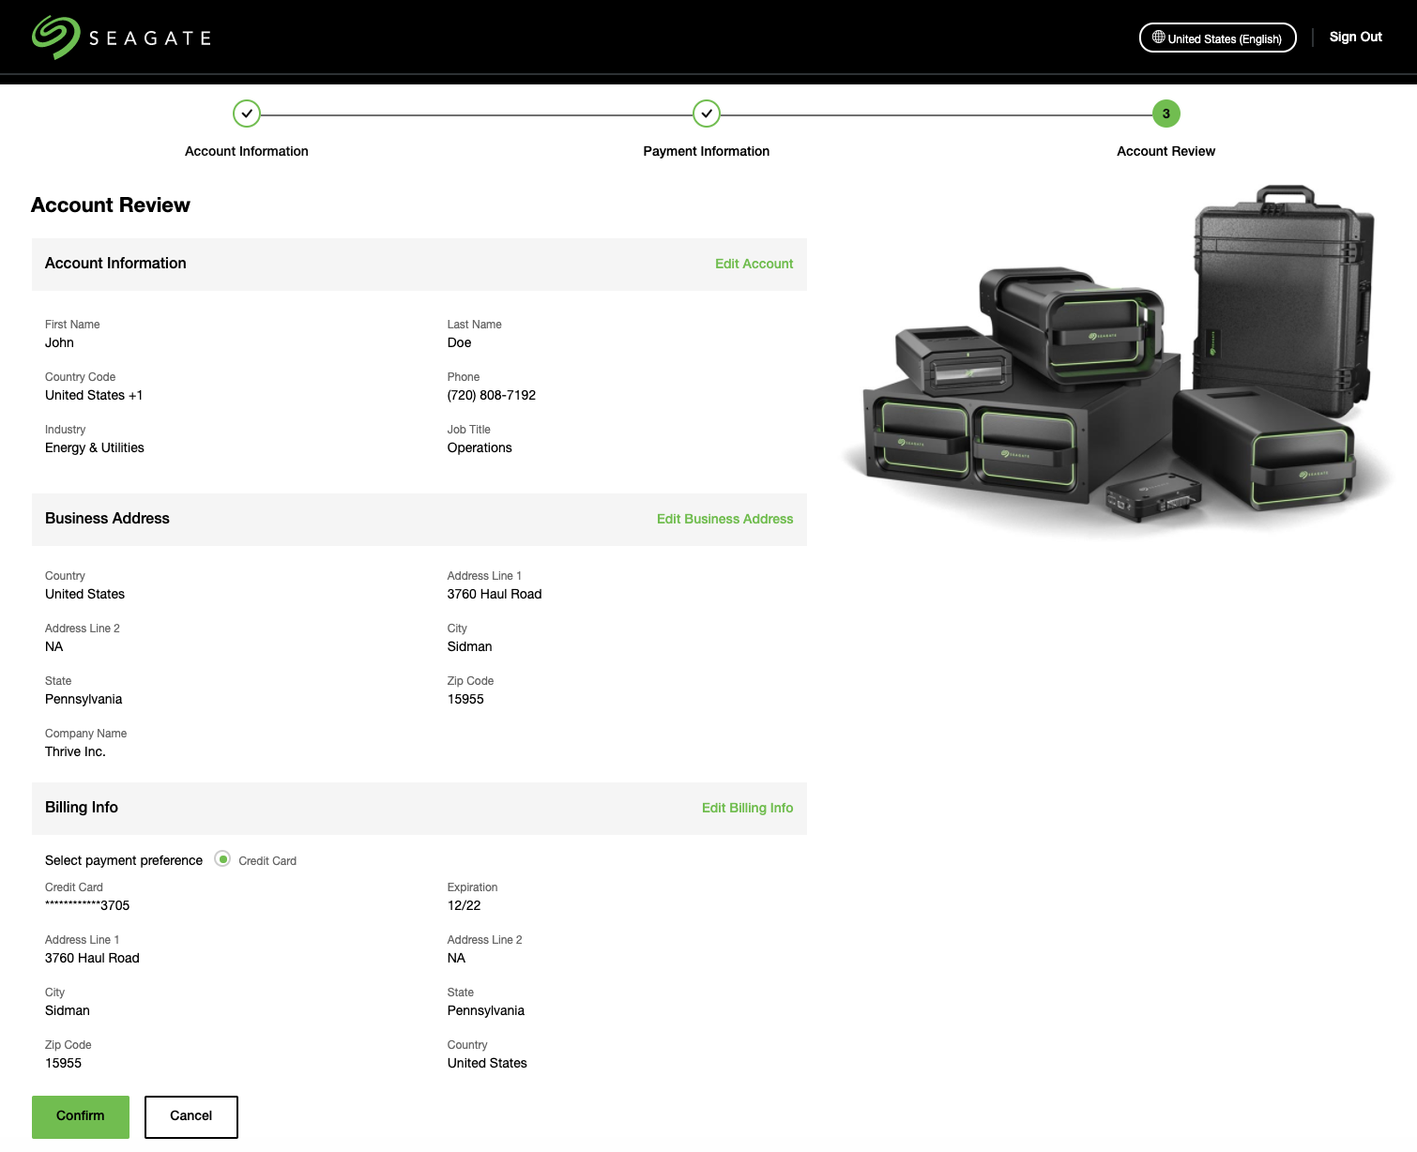Open United States (English) language selector
1417x1152 pixels.
coord(1217,38)
